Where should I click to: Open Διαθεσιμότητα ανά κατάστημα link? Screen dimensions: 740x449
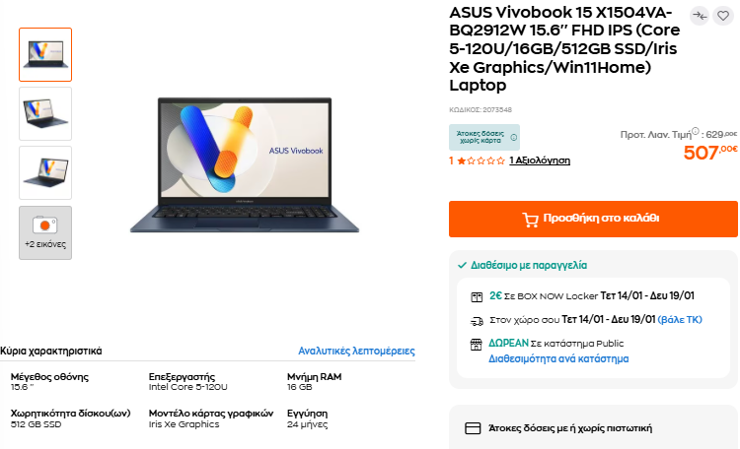pyautogui.click(x=558, y=359)
